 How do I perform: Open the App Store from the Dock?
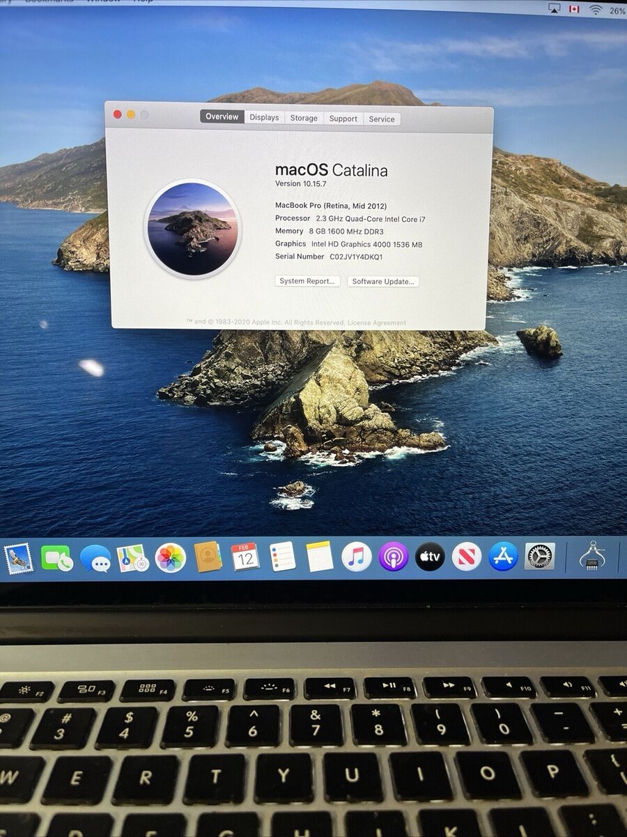[x=503, y=557]
